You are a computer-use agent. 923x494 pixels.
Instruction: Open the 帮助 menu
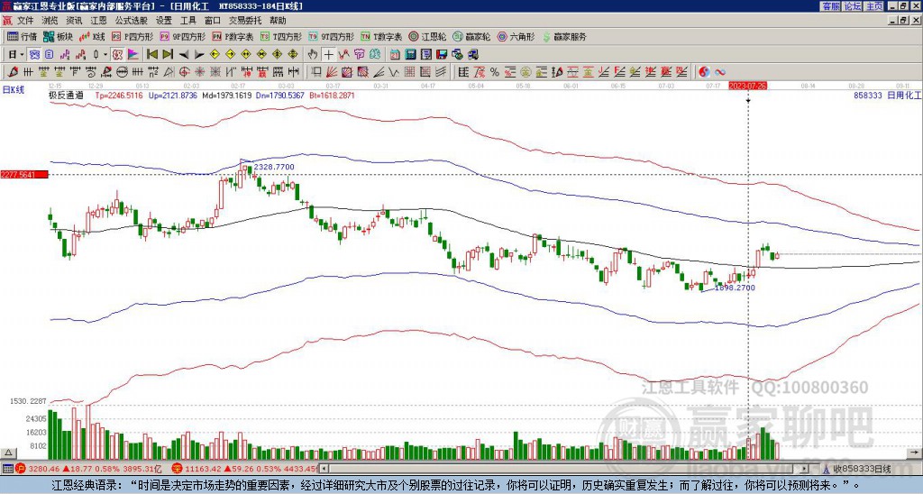pyautogui.click(x=278, y=21)
